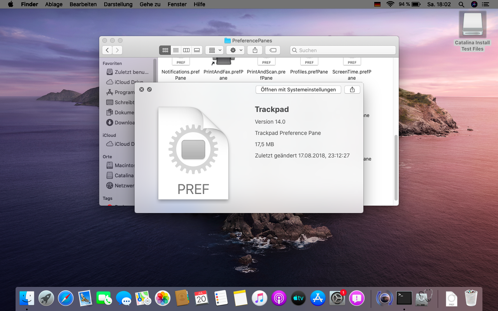Click the Wi-Fi status icon

point(390,4)
